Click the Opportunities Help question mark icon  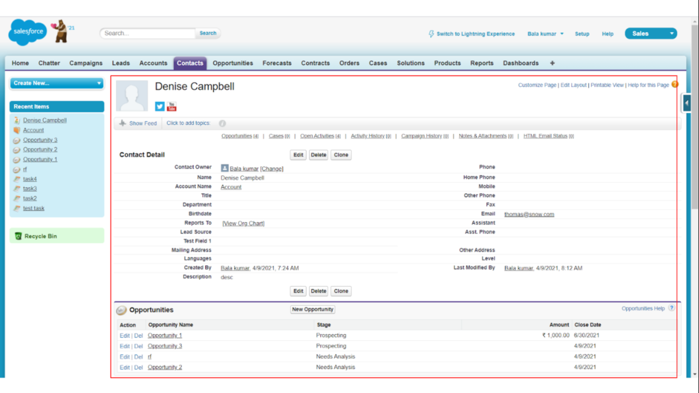[x=672, y=307]
